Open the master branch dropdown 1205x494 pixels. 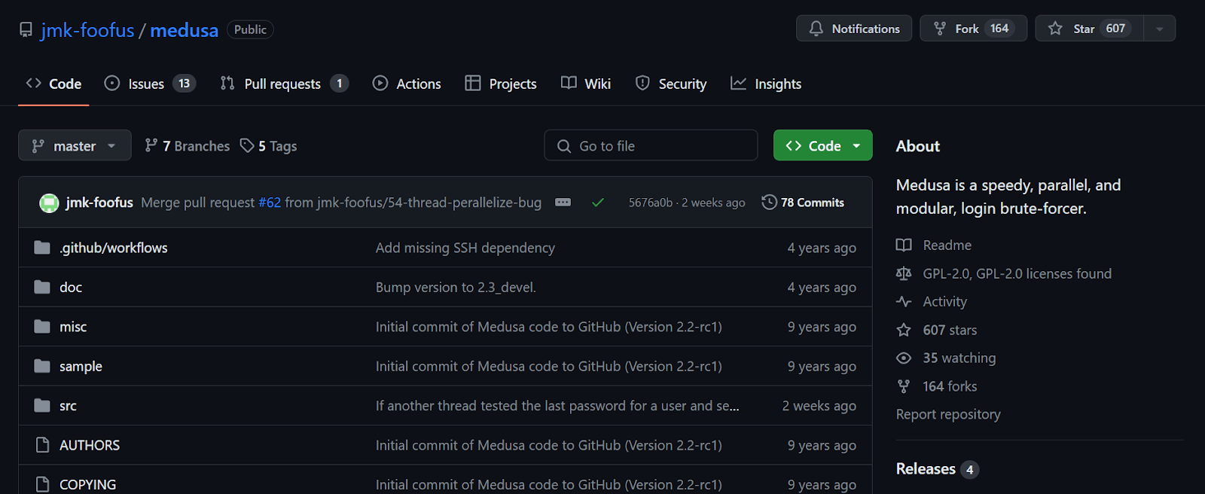click(x=75, y=145)
